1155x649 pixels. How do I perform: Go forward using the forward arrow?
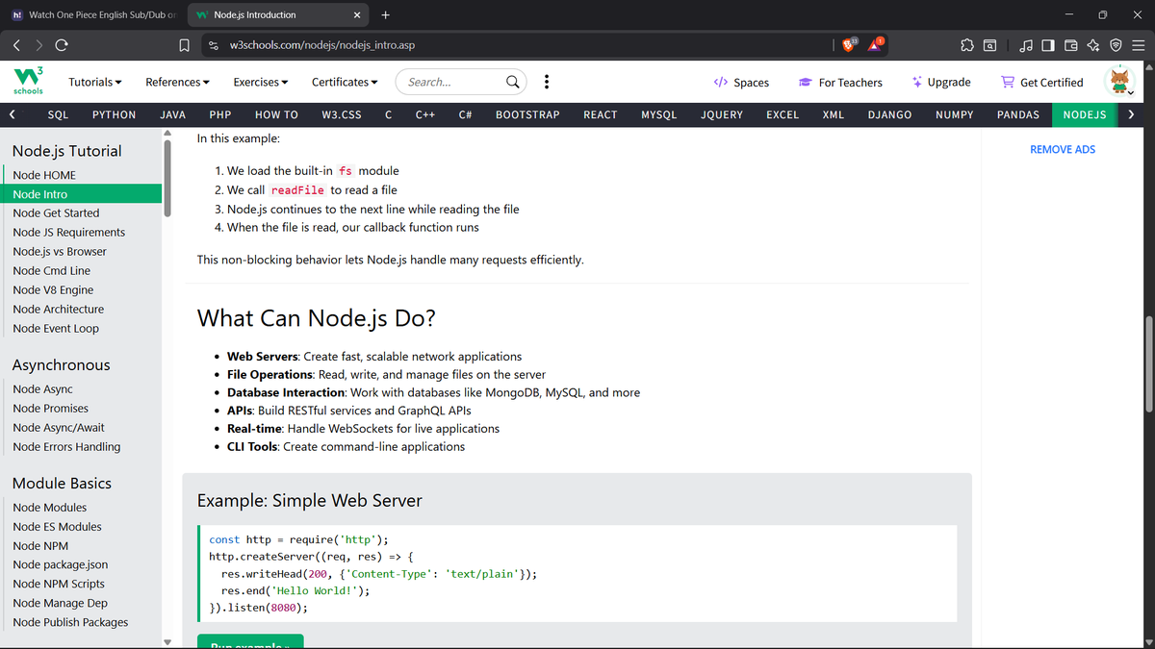(x=38, y=45)
